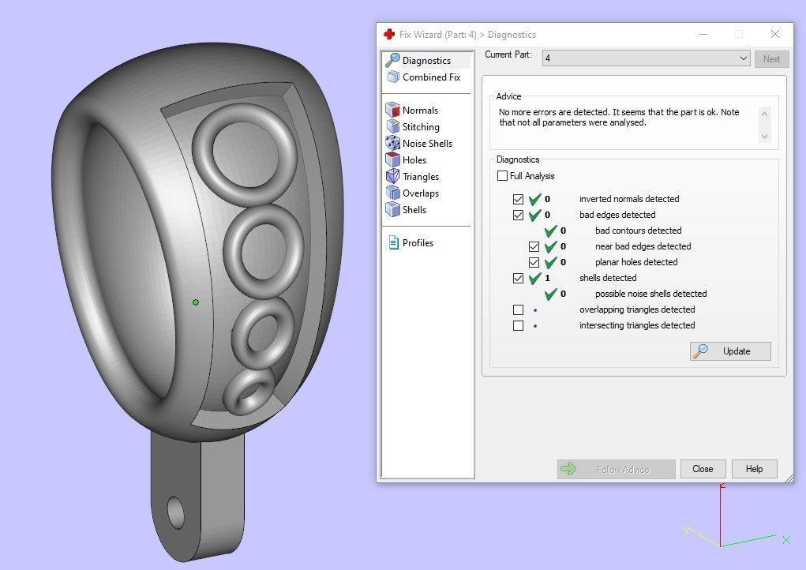Click the Update button

coord(730,351)
